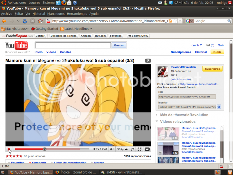Screen dimensions: 233x175
Task: Click the related videos list scrollbar
Action: [222, 143]
